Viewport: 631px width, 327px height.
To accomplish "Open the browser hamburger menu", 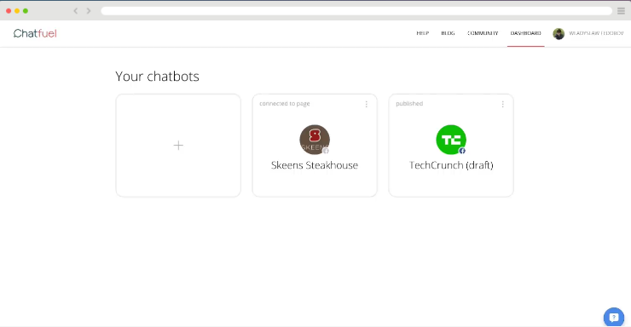I will click(x=621, y=11).
